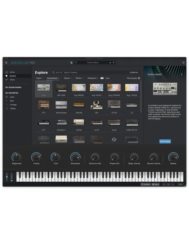Click the Reverb Volume knob
The width and height of the screenshot is (189, 245).
tap(154, 157)
